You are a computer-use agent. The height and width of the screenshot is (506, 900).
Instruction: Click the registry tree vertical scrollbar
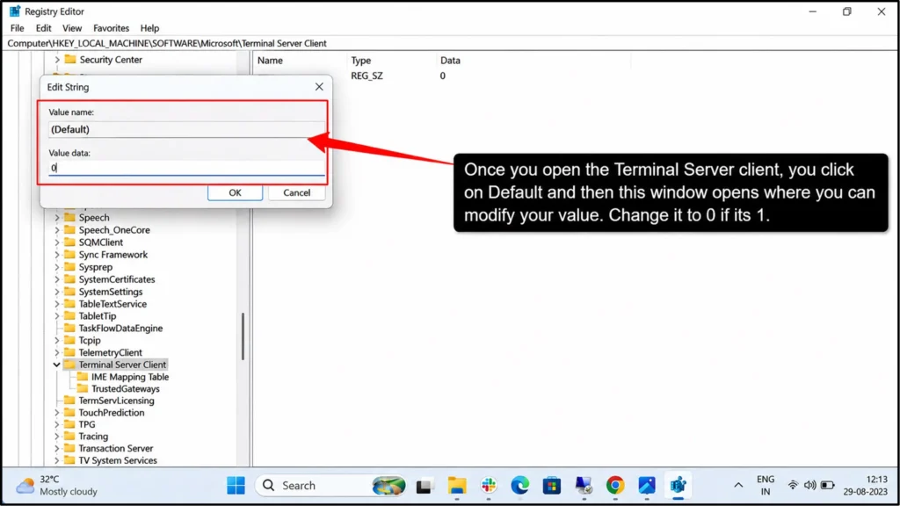(243, 336)
